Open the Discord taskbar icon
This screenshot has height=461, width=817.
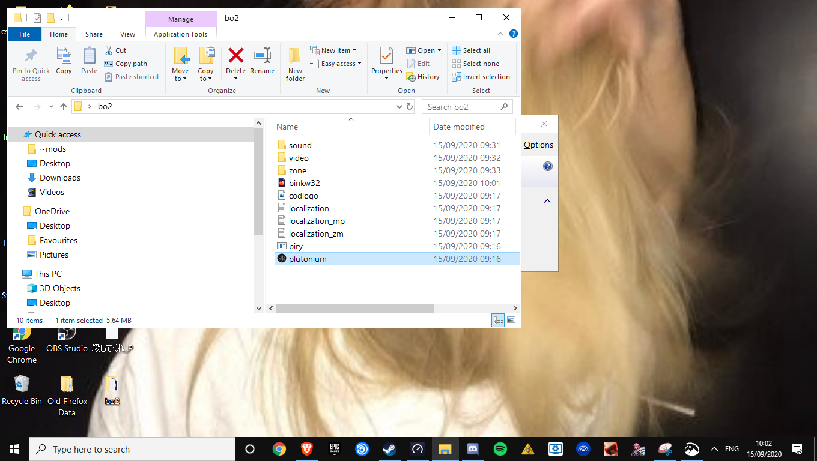point(472,449)
